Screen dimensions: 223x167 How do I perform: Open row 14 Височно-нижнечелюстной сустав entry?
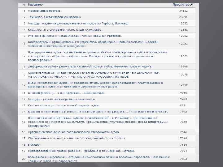click(98, 112)
